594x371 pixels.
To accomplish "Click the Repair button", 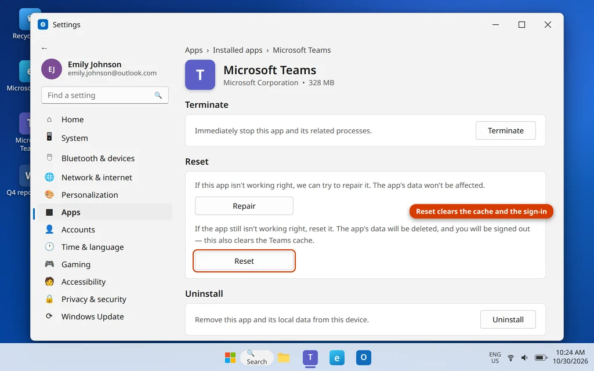I will point(244,206).
